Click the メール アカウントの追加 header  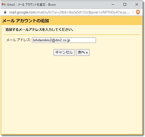click(x=26, y=21)
